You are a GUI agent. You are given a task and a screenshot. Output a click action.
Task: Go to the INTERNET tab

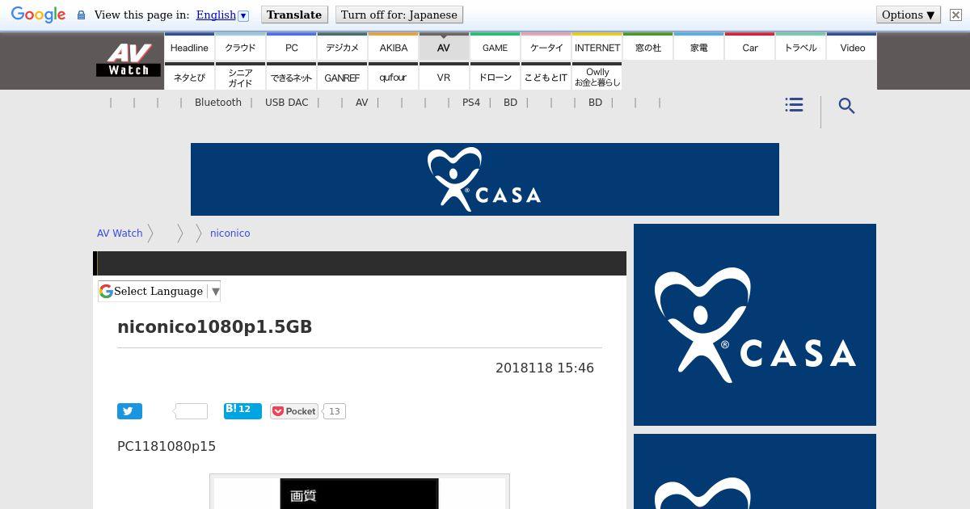pyautogui.click(x=597, y=48)
